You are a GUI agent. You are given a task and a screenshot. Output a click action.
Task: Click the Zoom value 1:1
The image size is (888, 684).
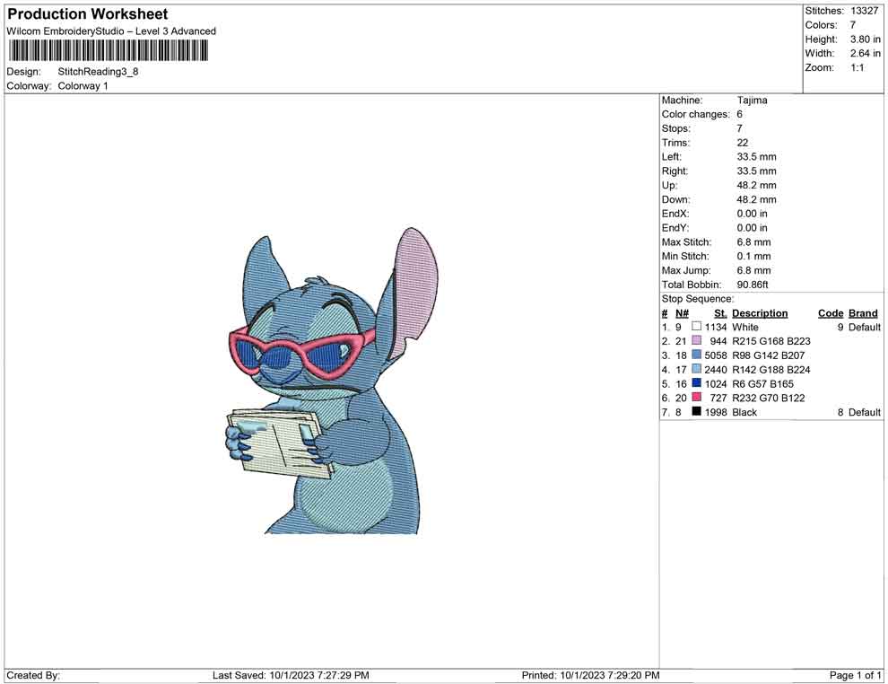click(857, 67)
